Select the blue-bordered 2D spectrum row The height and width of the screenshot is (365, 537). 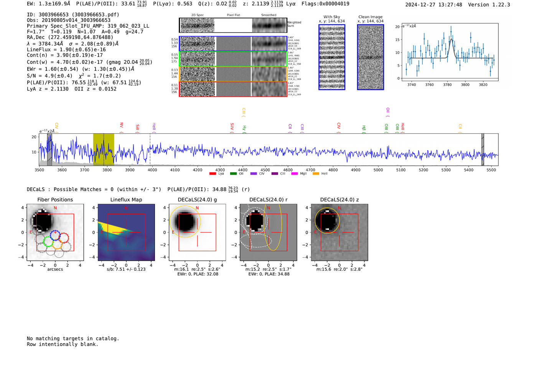tap(233, 44)
